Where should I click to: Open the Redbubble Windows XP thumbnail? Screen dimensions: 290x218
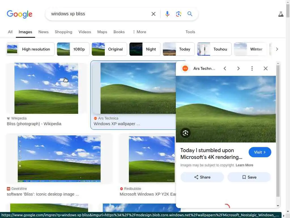point(152,159)
